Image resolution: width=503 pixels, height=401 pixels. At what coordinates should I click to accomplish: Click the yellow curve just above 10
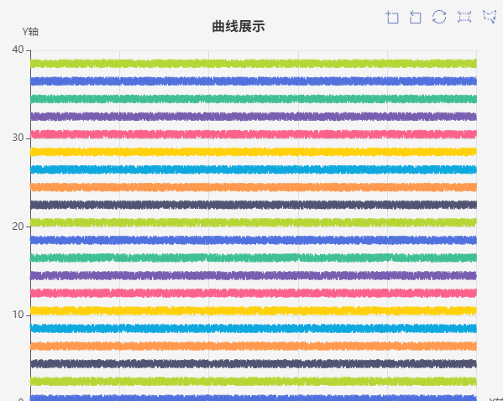click(x=254, y=310)
